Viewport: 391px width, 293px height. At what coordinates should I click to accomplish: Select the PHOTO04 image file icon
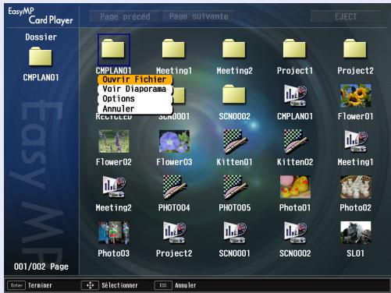174,187
